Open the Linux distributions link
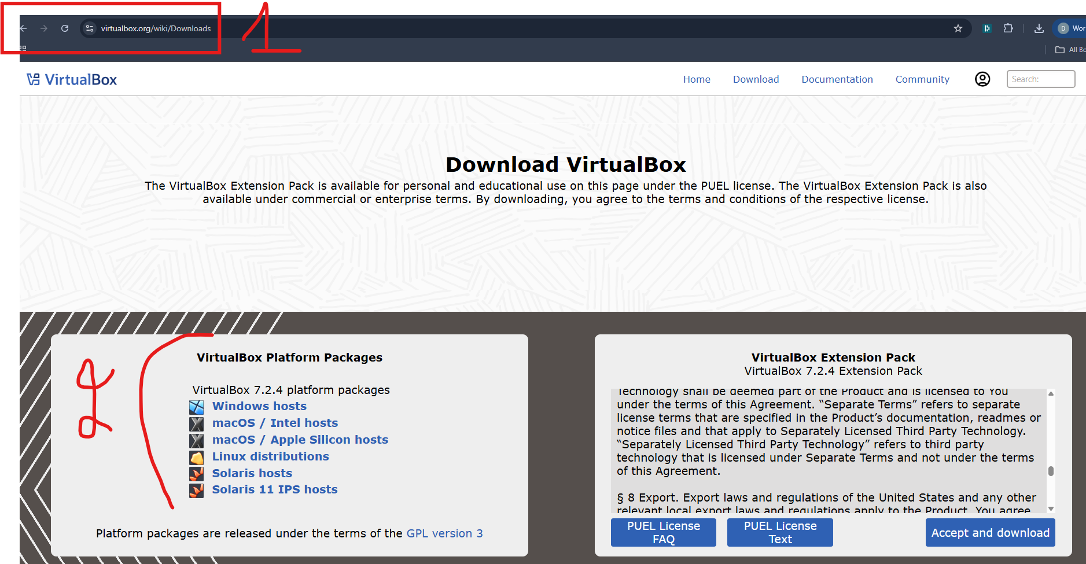The height and width of the screenshot is (564, 1086). [x=270, y=456]
